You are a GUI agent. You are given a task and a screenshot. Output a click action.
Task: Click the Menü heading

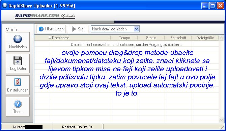click(x=11, y=29)
